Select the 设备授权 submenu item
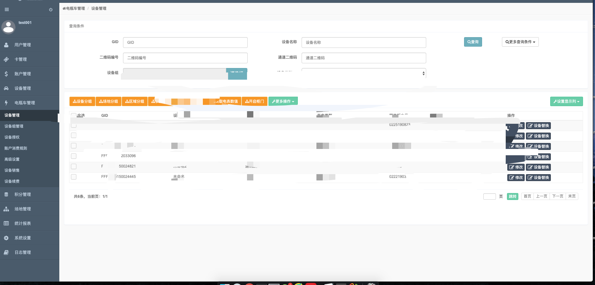Viewport: 595px width, 285px height. [x=30, y=137]
